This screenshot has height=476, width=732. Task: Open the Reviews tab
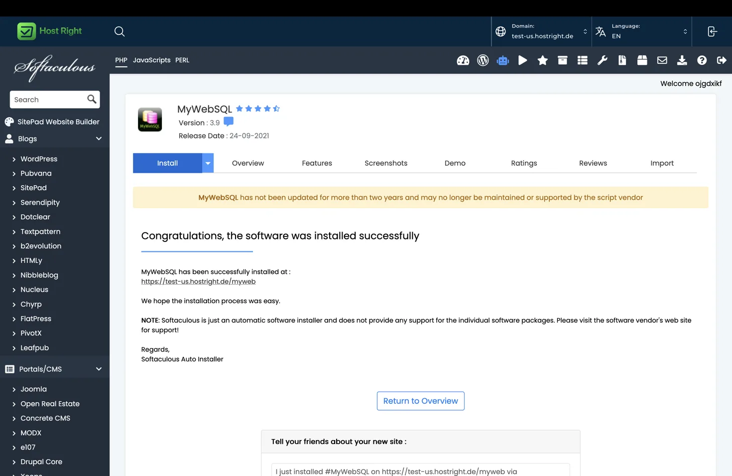[x=593, y=163]
